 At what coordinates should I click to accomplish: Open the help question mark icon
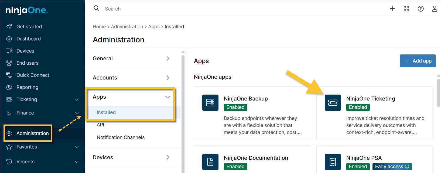coord(421,9)
